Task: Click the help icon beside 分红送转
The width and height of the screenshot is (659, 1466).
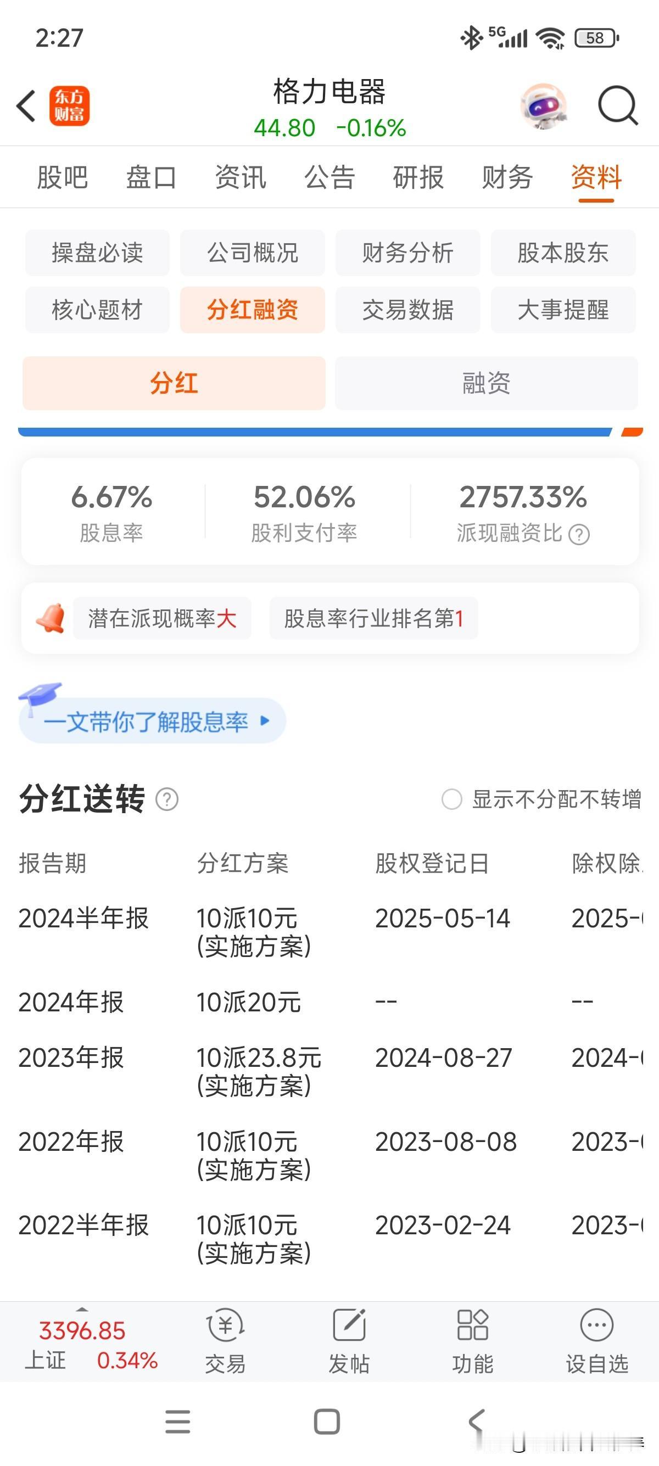Action: tap(167, 799)
